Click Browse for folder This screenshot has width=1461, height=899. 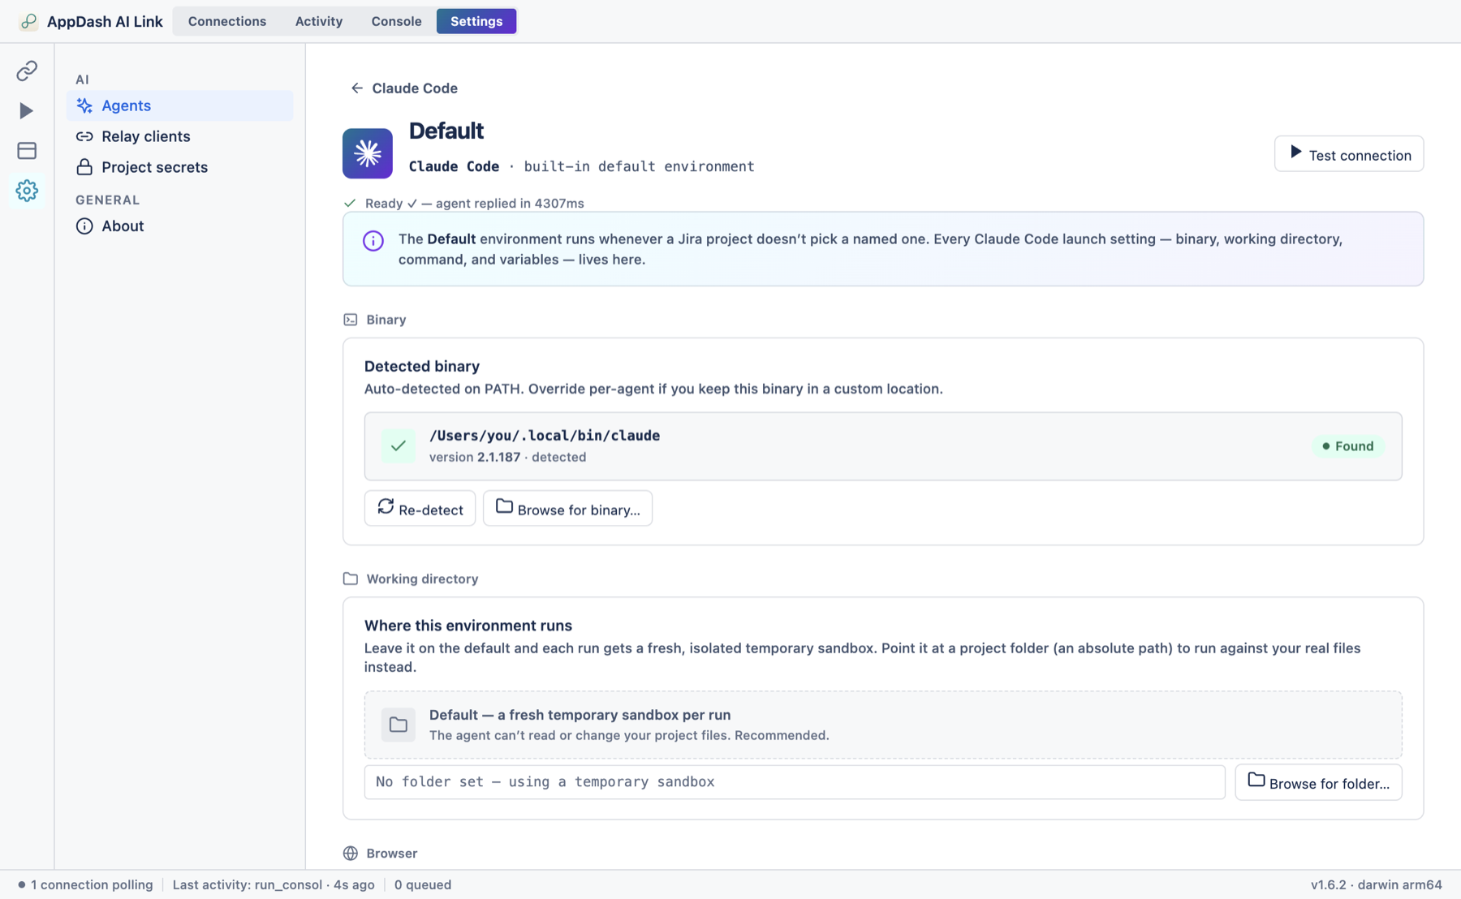[1318, 782]
